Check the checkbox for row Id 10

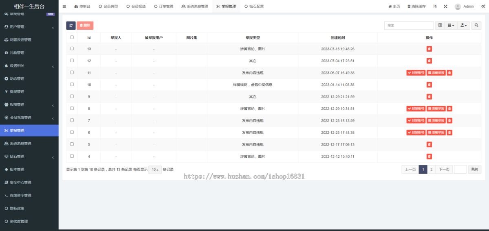tap(72, 84)
